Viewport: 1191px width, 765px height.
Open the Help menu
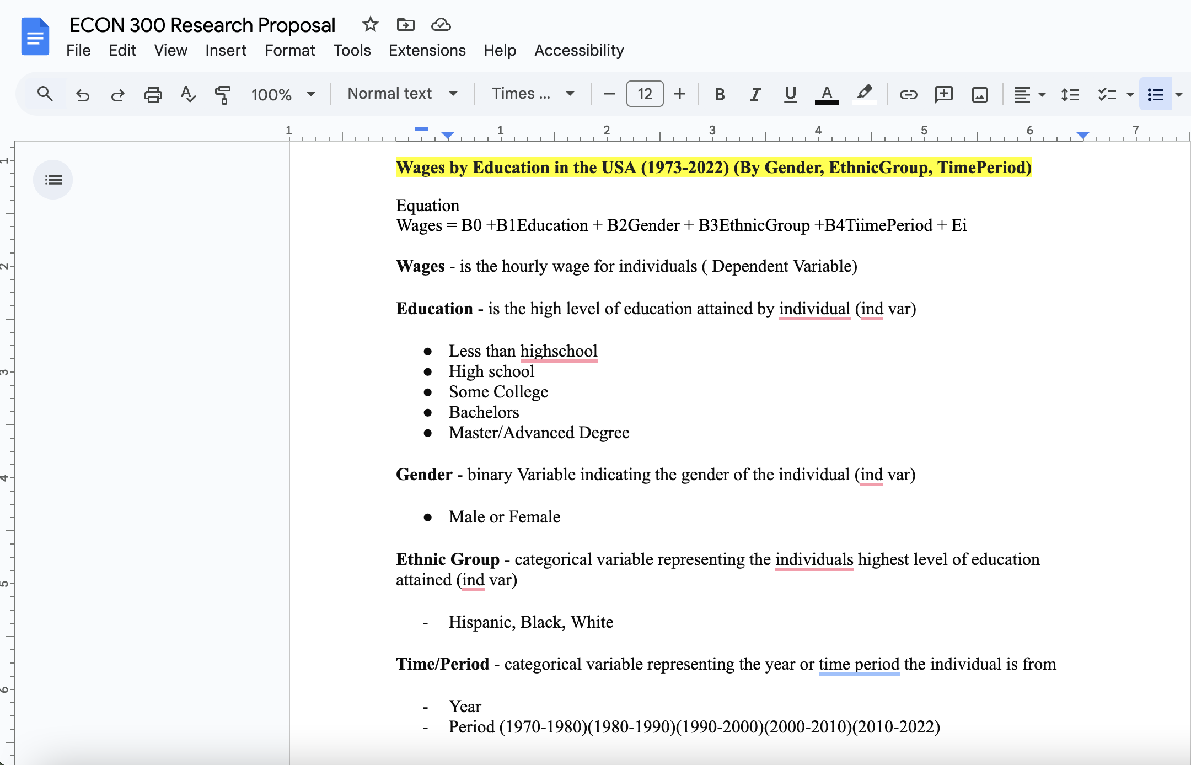pos(500,50)
